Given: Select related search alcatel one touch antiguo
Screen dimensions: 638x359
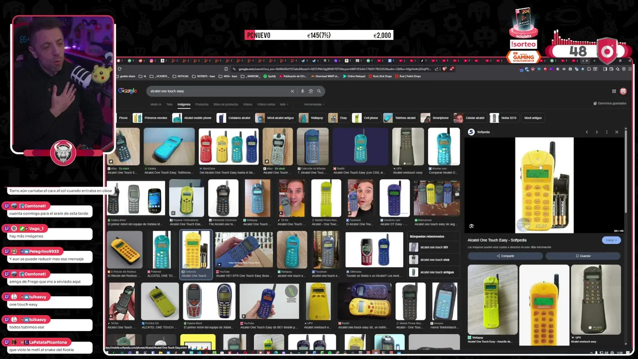Looking at the screenshot, I should [433, 272].
